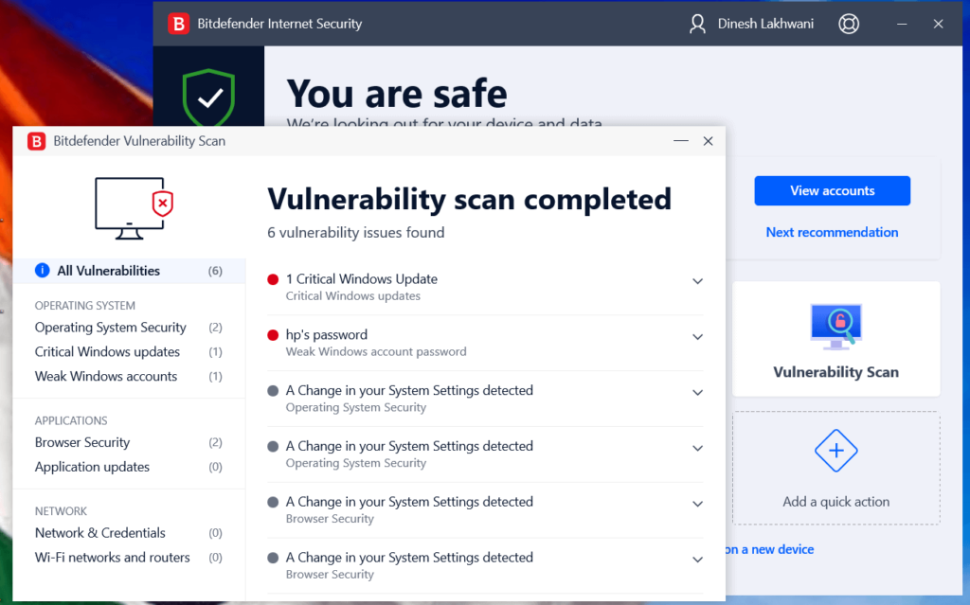The width and height of the screenshot is (970, 605).
Task: Expand first Operating System Security settings change
Action: point(697,393)
